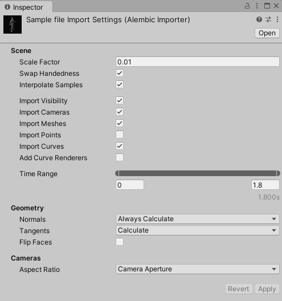This screenshot has height=301, width=282.
Task: Maximize the Inspector panel window
Action: coord(267,6)
